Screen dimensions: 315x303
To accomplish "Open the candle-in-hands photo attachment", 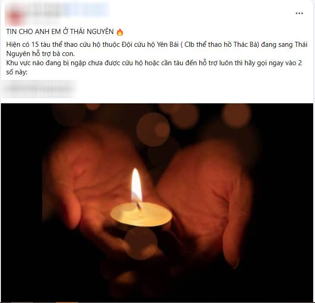I will point(157,202).
